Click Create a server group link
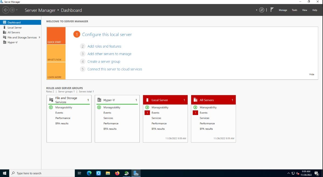The width and height of the screenshot is (323, 177). (104, 62)
